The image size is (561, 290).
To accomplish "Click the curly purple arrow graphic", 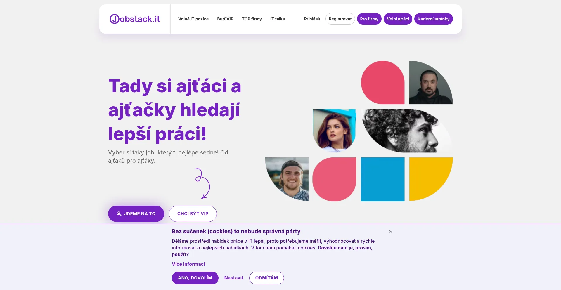I will click(203, 184).
